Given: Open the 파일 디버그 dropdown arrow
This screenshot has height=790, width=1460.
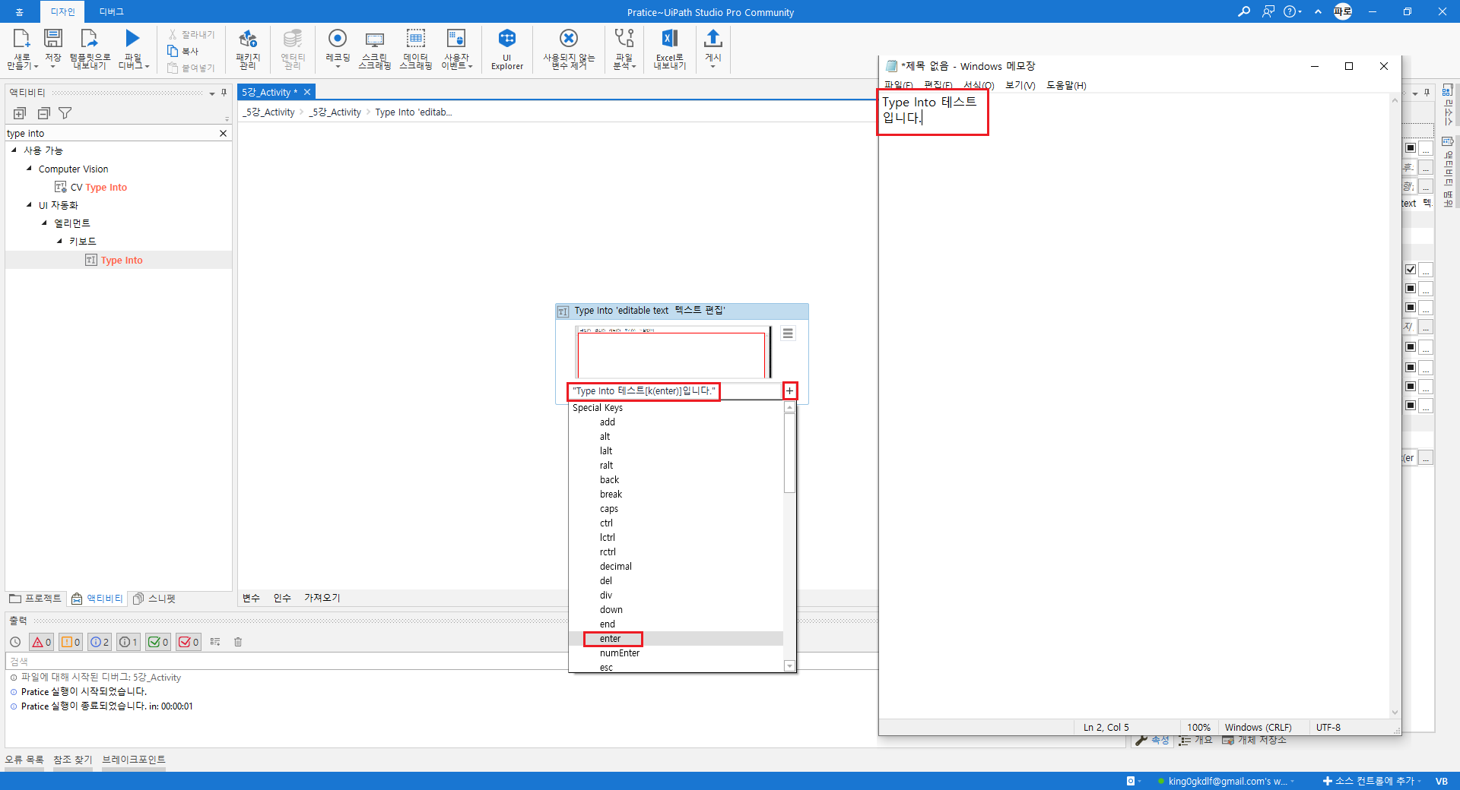Looking at the screenshot, I should click(x=147, y=67).
